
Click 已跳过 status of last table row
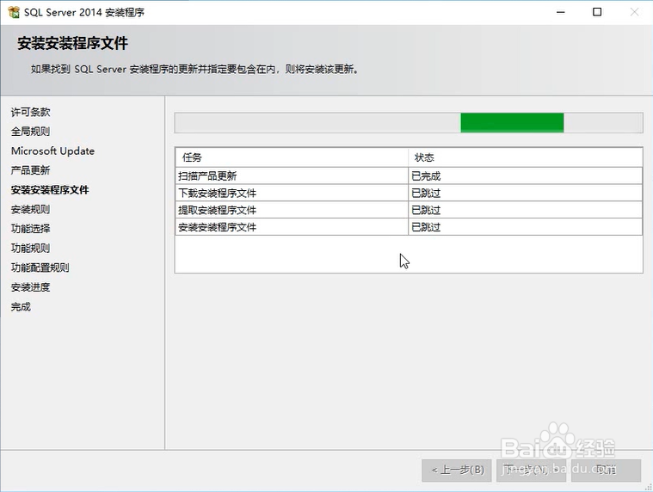point(525,227)
